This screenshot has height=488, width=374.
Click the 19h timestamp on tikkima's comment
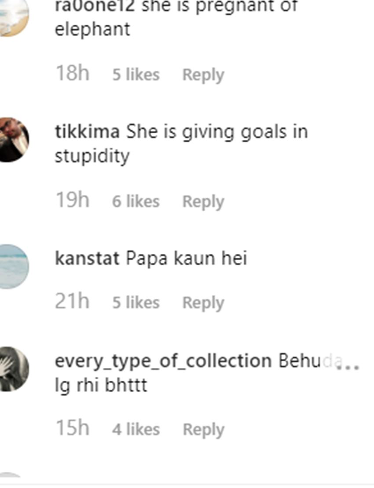[x=72, y=201]
